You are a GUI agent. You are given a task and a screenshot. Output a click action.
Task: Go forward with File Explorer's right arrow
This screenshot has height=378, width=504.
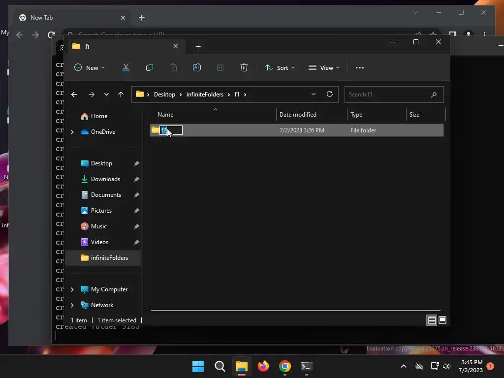(x=91, y=94)
